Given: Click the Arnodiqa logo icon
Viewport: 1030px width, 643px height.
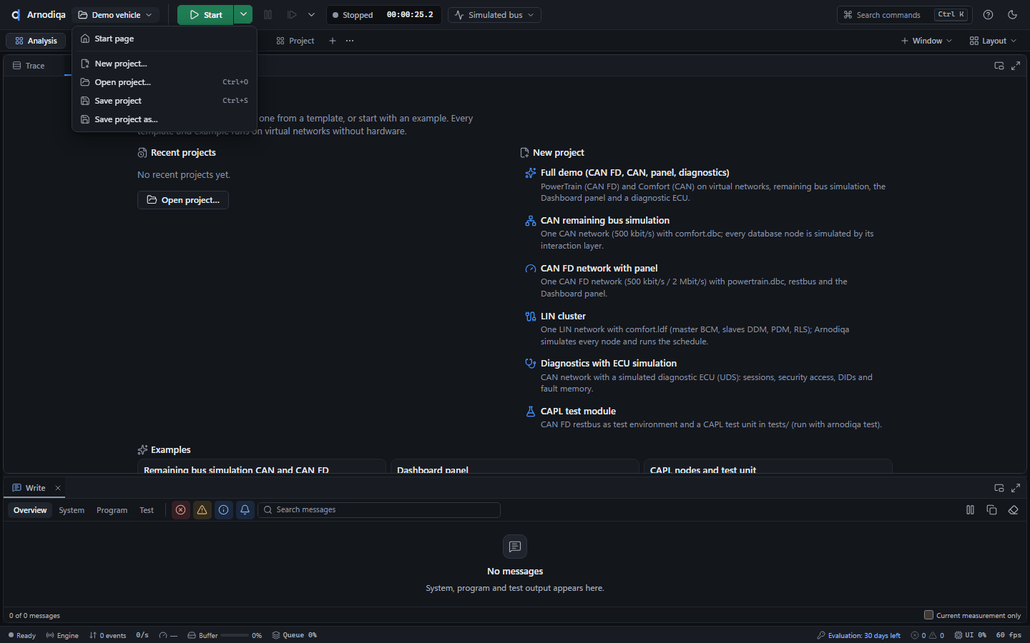Looking at the screenshot, I should [x=16, y=15].
